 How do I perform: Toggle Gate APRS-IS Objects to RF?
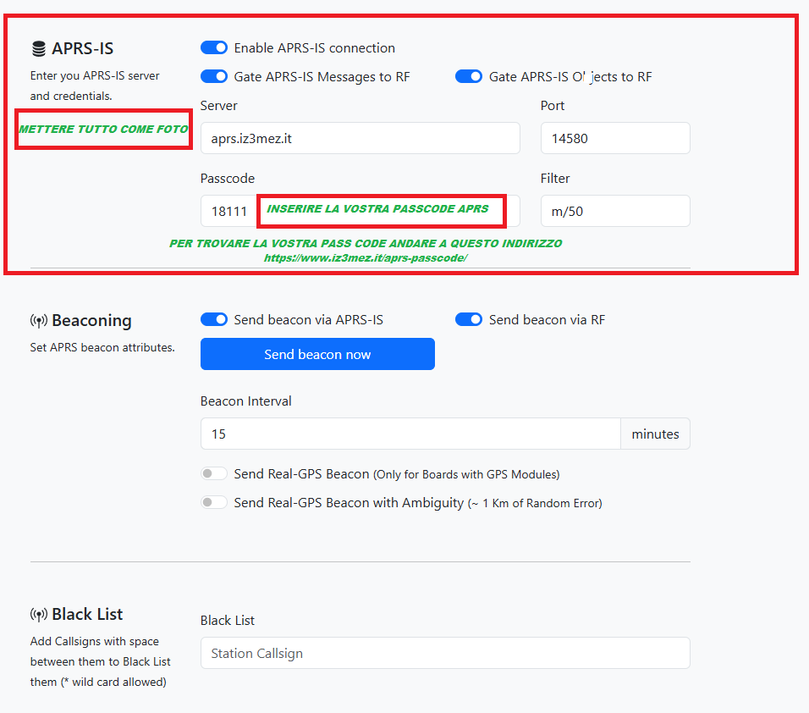click(469, 77)
